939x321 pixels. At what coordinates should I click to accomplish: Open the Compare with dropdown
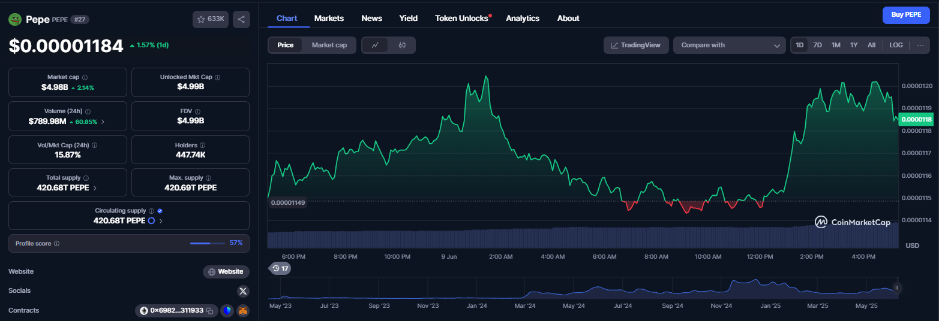click(x=730, y=45)
